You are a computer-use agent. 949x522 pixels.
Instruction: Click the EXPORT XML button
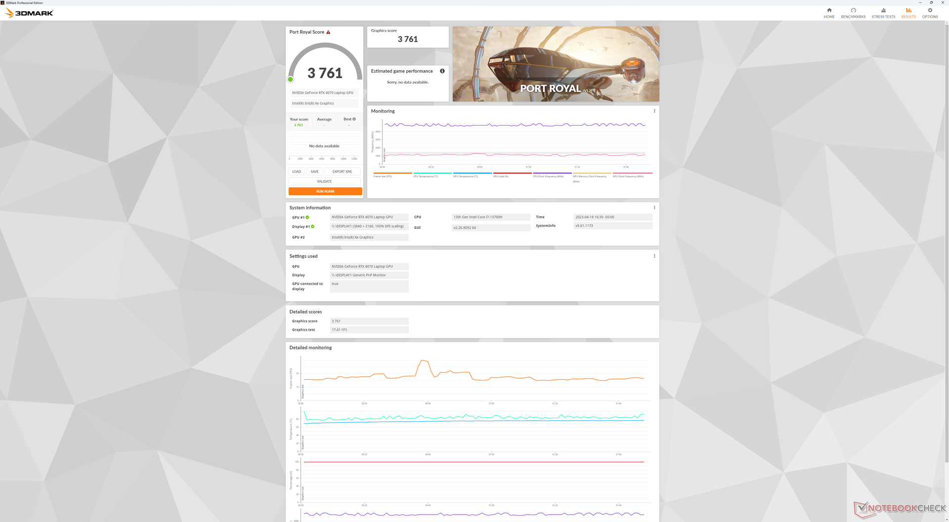[x=342, y=172]
